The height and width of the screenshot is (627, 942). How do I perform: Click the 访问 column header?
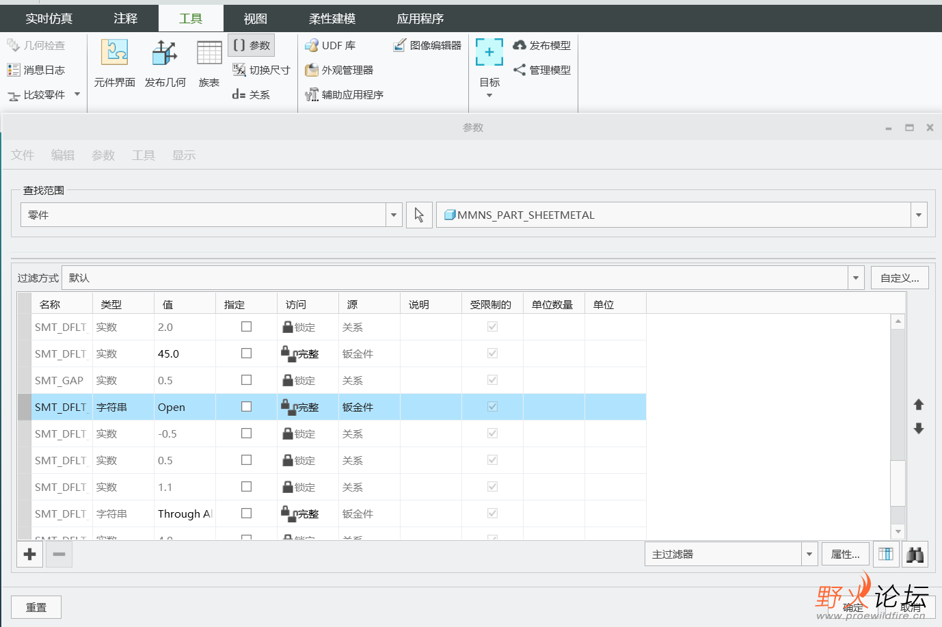(x=308, y=304)
